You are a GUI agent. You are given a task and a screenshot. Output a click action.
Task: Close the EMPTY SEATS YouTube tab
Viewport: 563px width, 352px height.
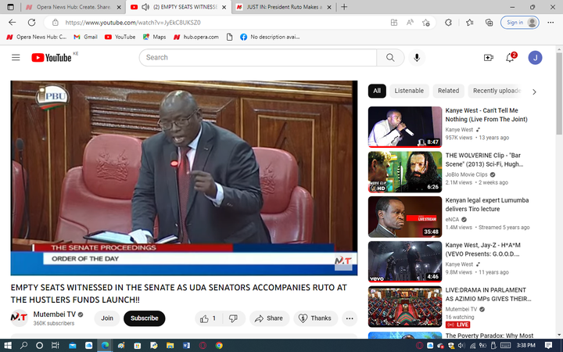[x=224, y=7]
